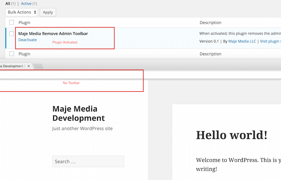
Task: Click the Description column header at top
Action: coord(210,22)
